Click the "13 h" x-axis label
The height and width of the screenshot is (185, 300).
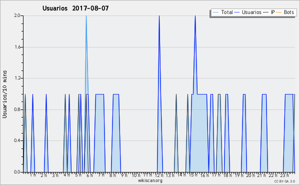coord(170,175)
